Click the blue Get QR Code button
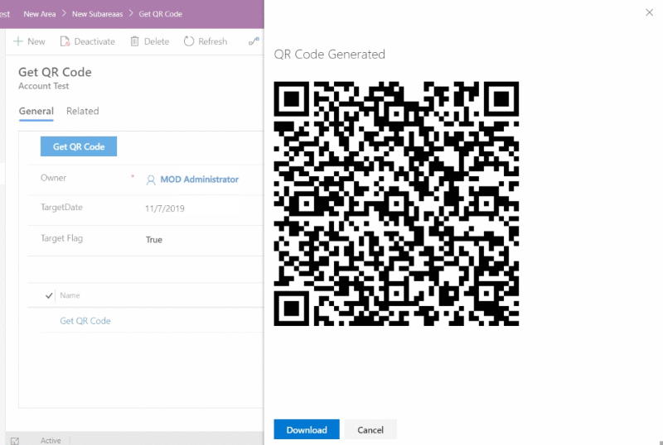This screenshot has height=445, width=663. [79, 146]
